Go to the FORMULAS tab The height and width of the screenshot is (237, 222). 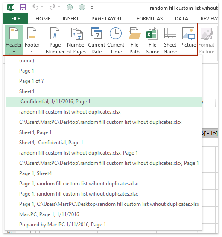tap(149, 19)
